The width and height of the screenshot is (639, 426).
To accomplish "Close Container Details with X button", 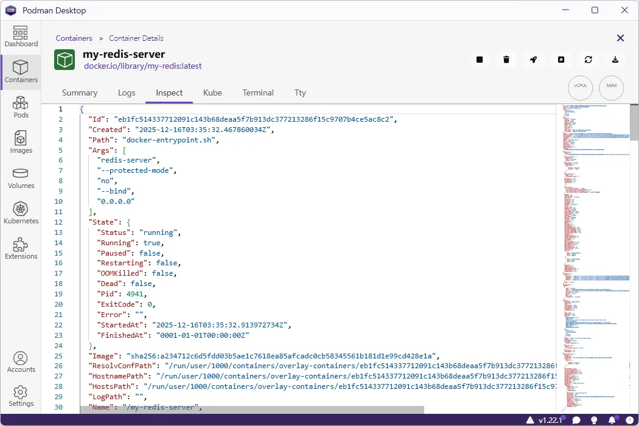I will coord(620,38).
